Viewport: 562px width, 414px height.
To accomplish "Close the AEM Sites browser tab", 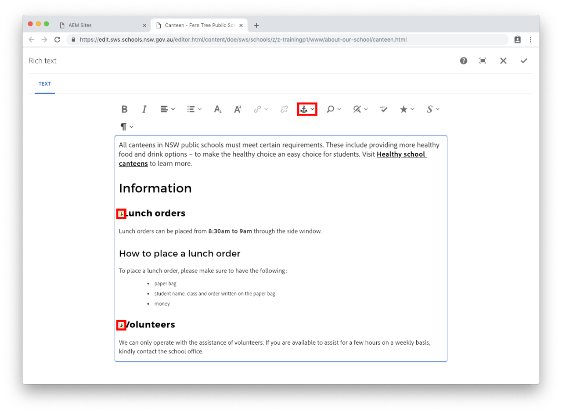I will click(144, 25).
